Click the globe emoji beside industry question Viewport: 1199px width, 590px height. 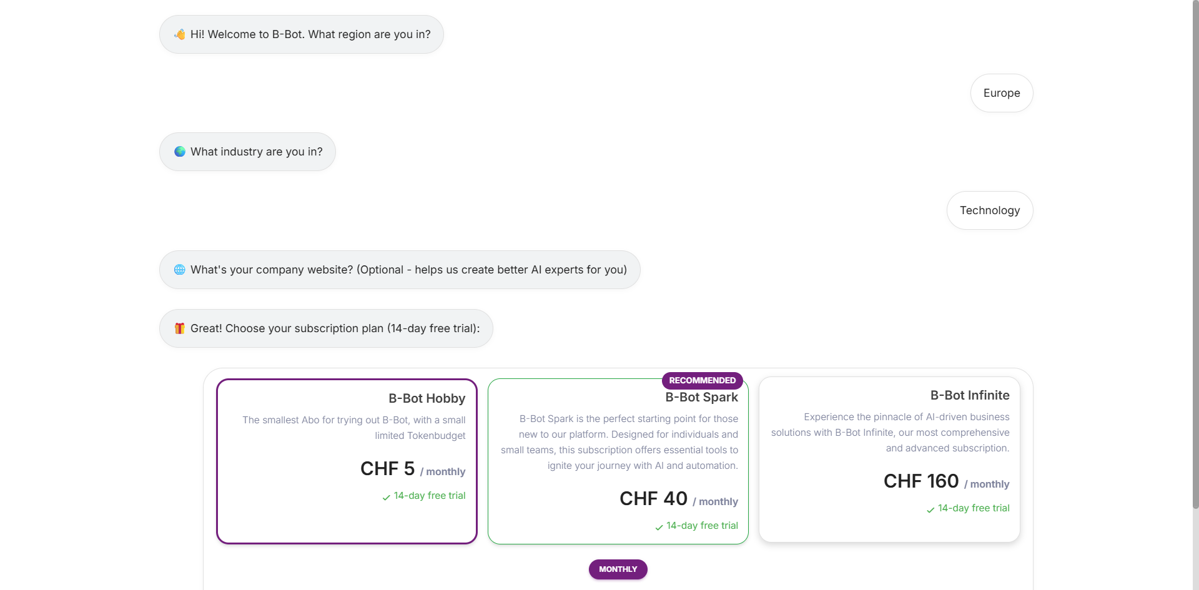click(179, 151)
